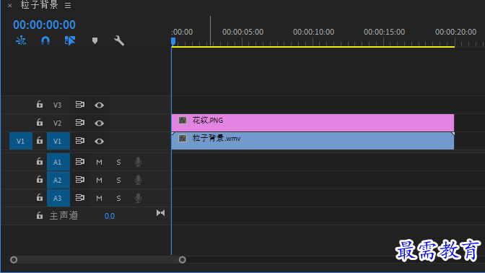This screenshot has width=485, height=273.
Task: Jump to 00:00:20:00 on ruler
Action: coord(455,32)
